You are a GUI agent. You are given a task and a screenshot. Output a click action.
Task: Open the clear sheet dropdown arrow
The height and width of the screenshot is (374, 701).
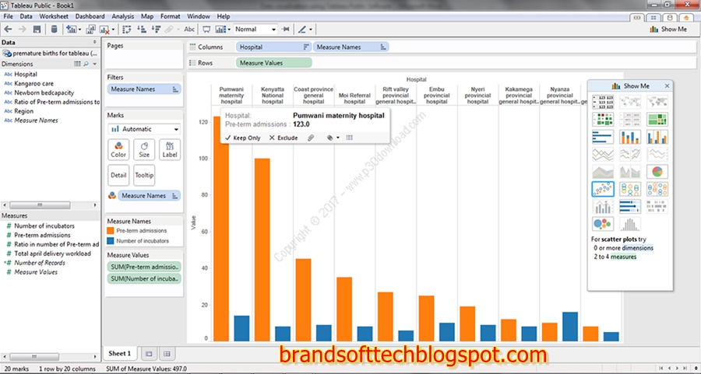(113, 30)
